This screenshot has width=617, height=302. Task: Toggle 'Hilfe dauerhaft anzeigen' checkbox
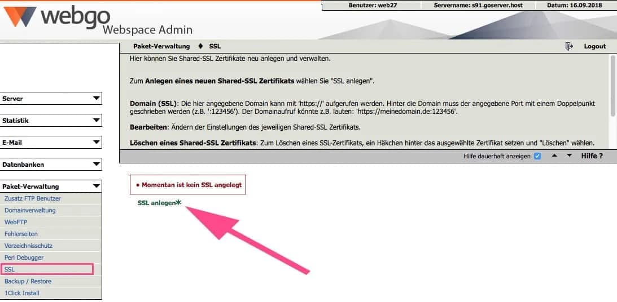[x=537, y=156]
